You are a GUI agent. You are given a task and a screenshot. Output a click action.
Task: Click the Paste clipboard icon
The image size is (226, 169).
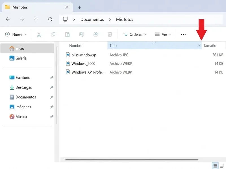coord(67,34)
